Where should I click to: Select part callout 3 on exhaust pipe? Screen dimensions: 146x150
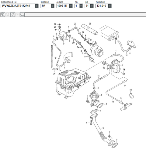click(103, 128)
